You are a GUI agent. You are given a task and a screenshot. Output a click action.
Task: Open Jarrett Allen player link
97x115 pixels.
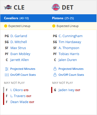[x=19, y=60]
